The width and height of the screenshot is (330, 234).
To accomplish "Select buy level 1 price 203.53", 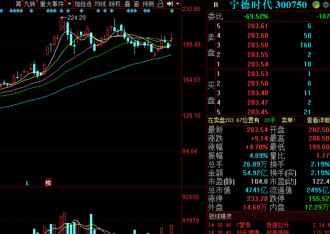I will tap(258, 74).
